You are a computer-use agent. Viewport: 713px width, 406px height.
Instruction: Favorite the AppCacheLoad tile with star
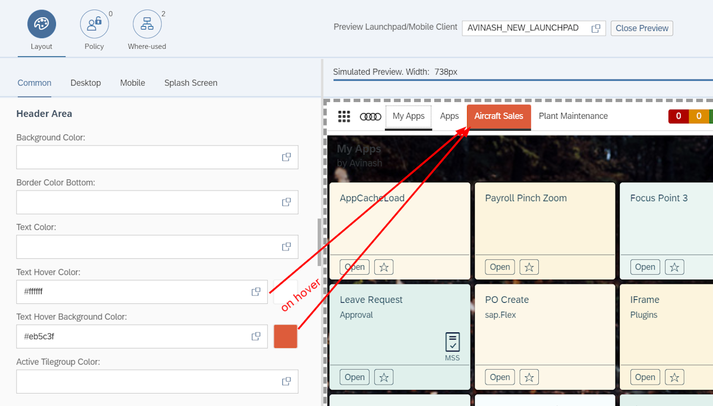384,267
